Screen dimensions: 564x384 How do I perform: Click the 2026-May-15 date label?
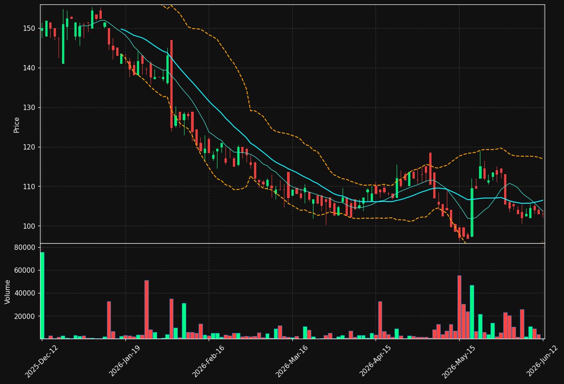tap(459, 361)
